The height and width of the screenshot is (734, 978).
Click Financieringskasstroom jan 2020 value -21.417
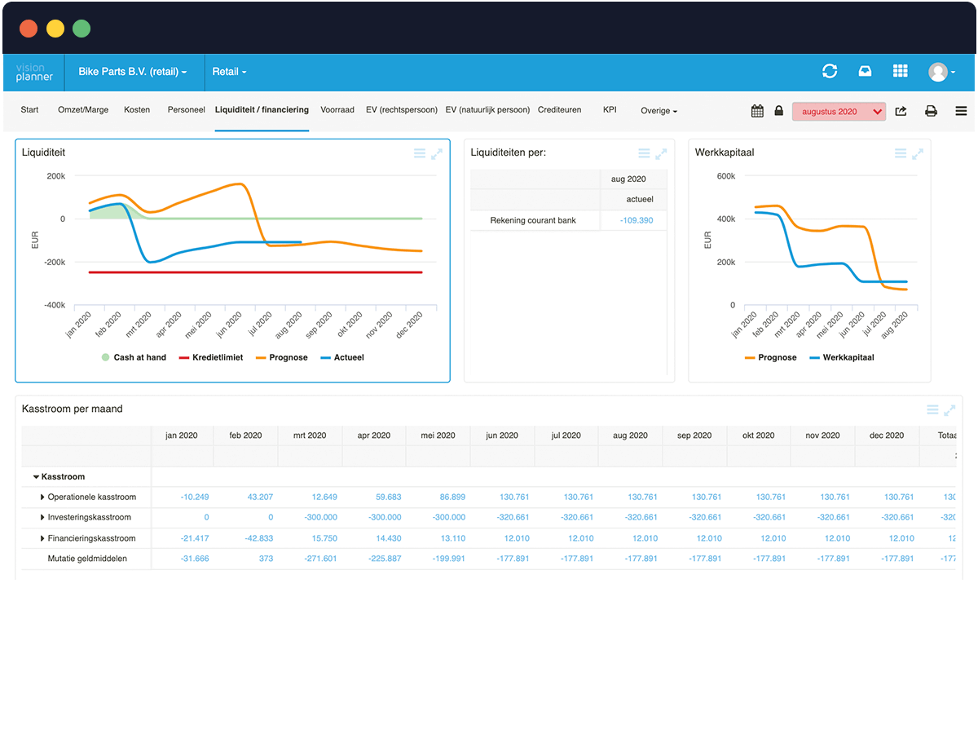coord(194,539)
